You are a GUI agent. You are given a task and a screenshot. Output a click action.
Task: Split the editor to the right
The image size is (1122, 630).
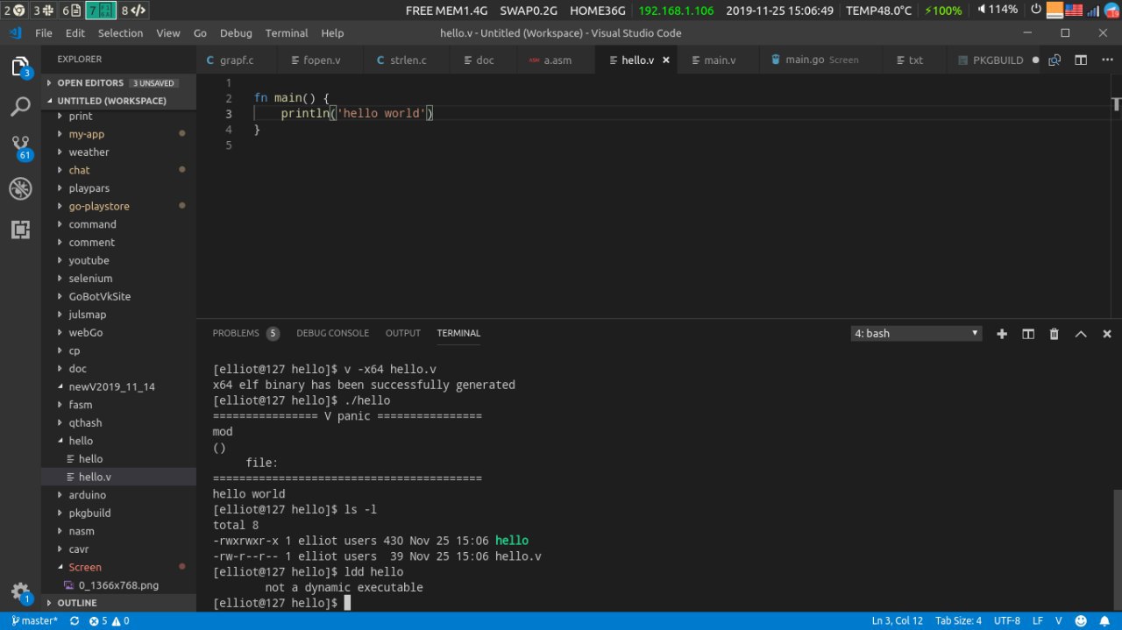(1081, 60)
